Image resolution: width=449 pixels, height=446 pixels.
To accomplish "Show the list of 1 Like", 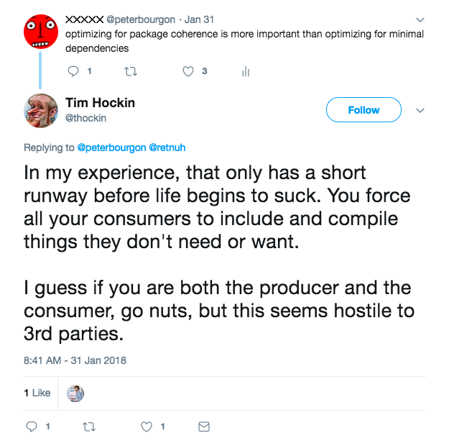I will coord(37,393).
